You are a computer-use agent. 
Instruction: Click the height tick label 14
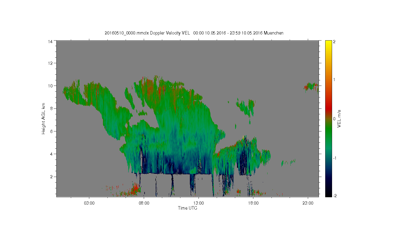coord(50,42)
